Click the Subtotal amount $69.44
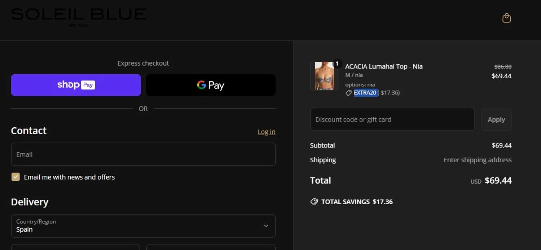541x250 pixels. (502, 145)
